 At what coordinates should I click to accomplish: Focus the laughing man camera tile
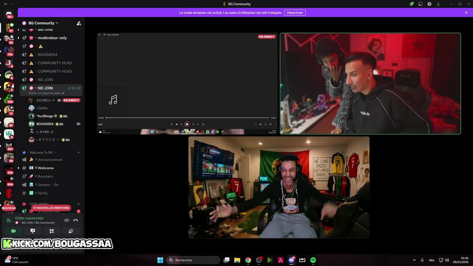[x=279, y=187]
